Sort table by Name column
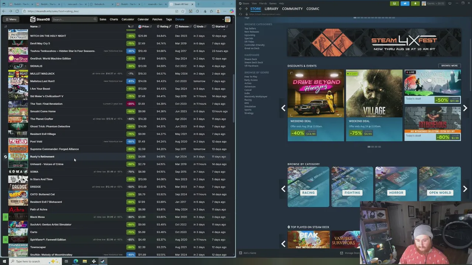472x265 pixels. 35,26
